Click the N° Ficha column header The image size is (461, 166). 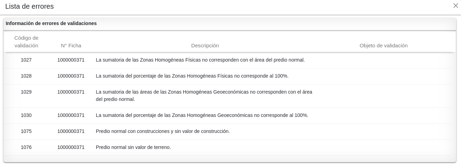[x=71, y=46]
